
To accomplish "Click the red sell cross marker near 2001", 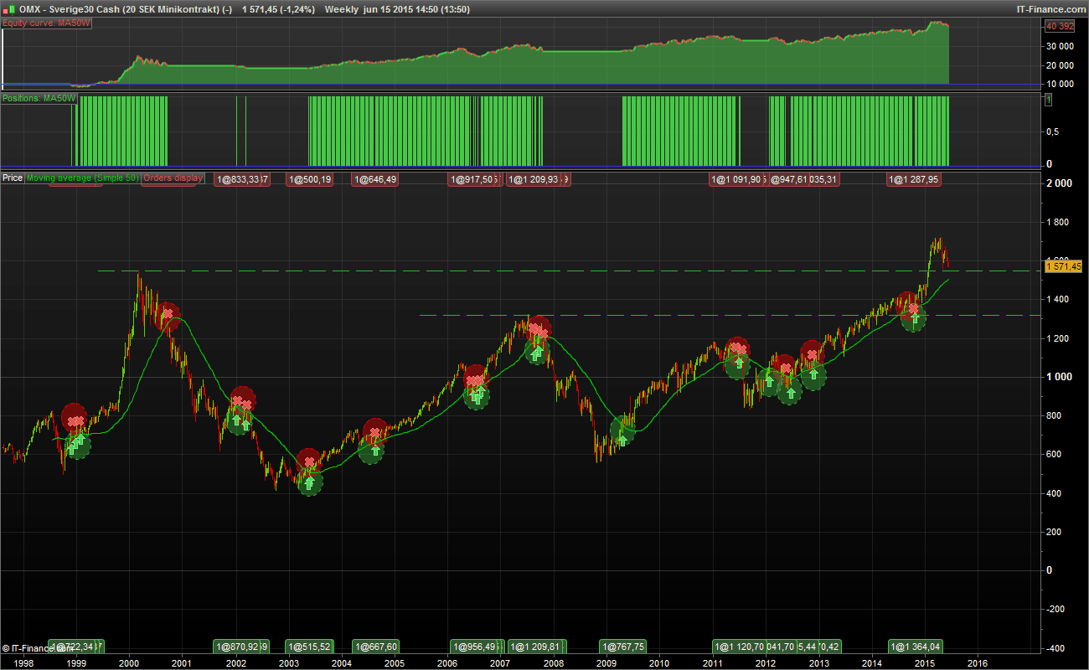I will point(168,314).
